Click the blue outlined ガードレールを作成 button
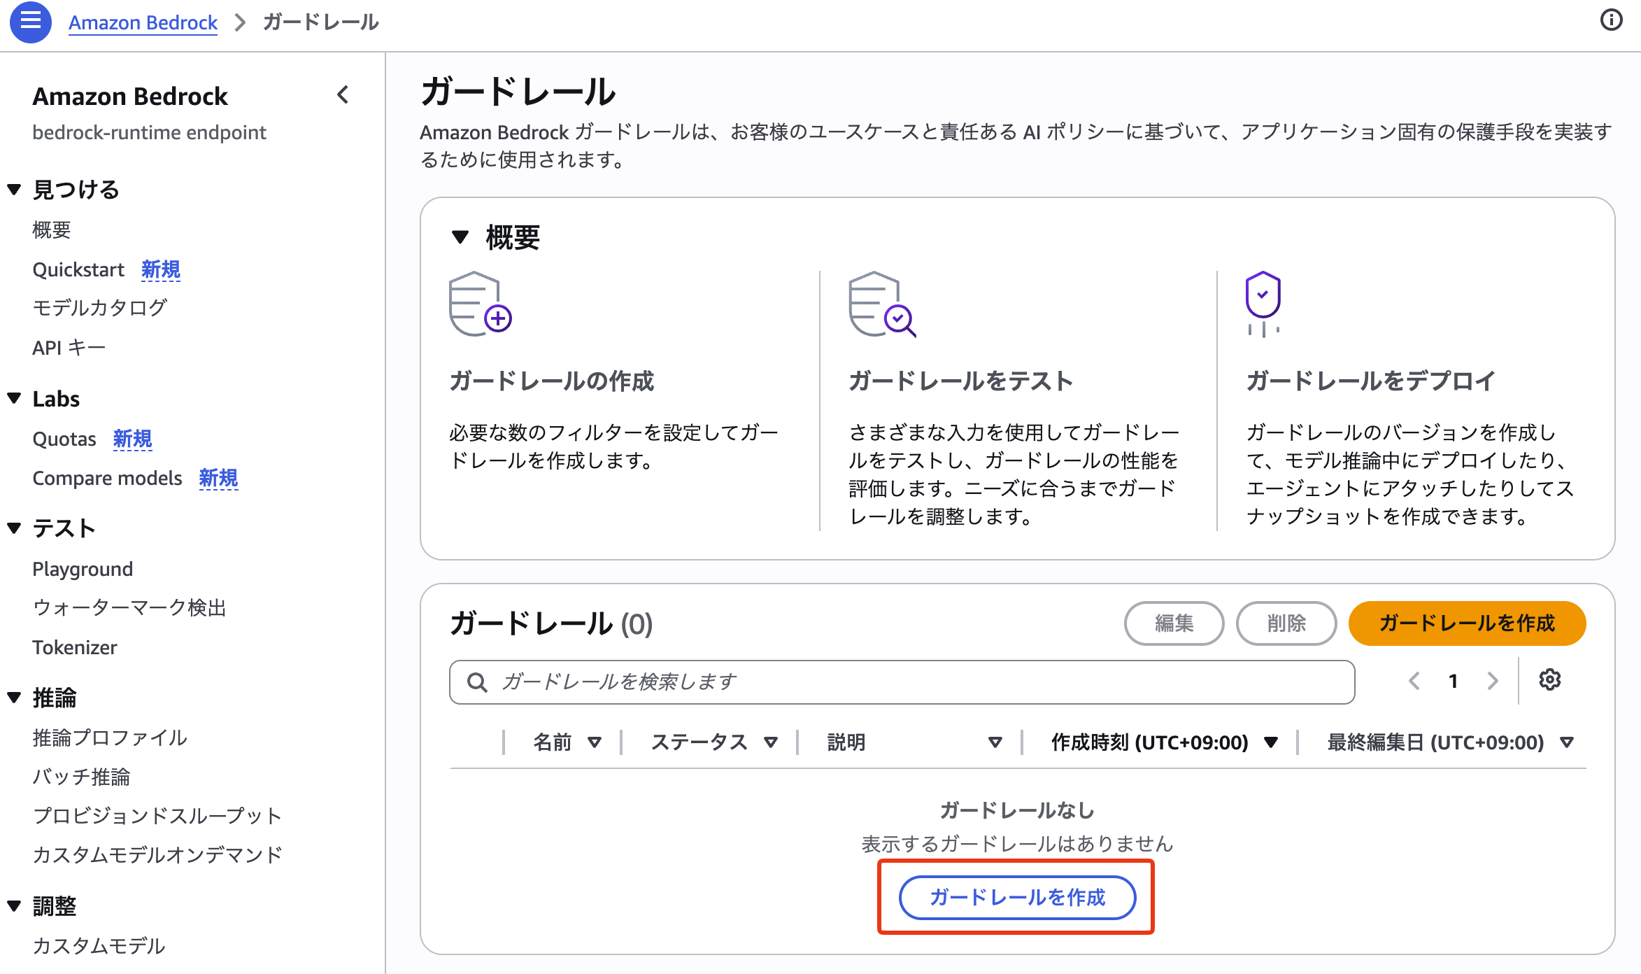Screen dimensions: 1641x974 pos(1017,897)
